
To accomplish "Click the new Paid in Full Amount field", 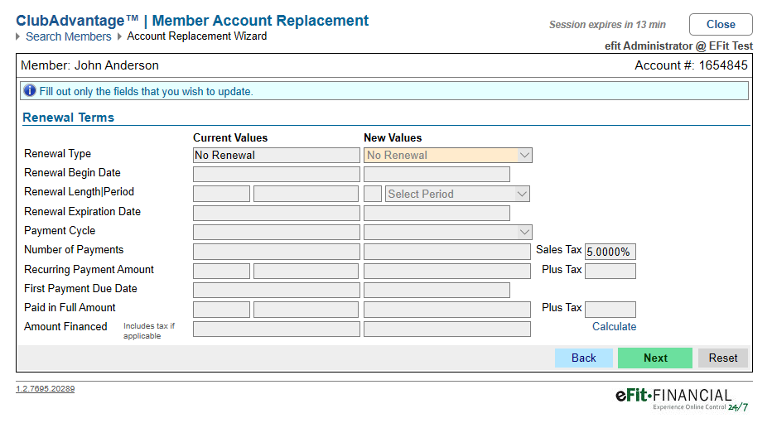I will pos(447,310).
